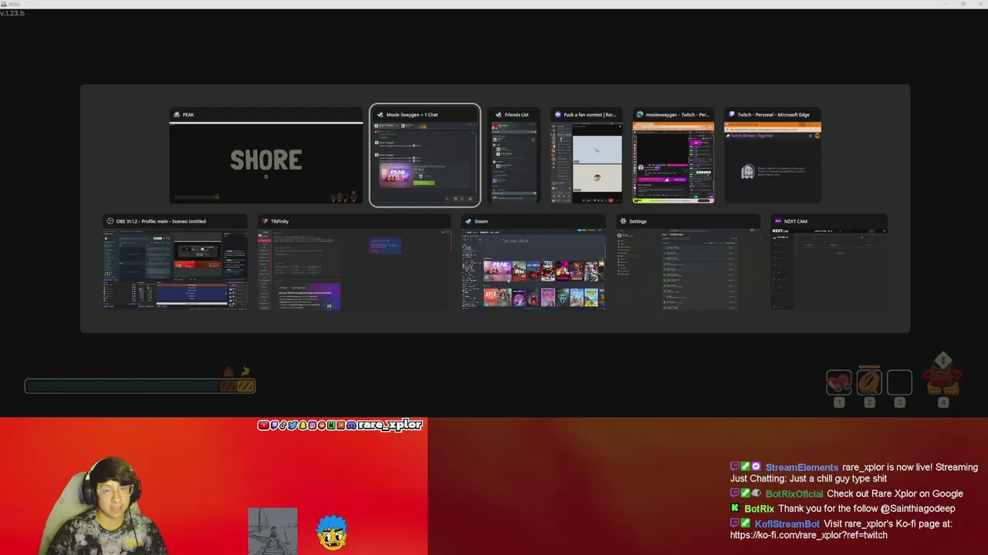Select inventory slot 2 rope coil item

869,382
